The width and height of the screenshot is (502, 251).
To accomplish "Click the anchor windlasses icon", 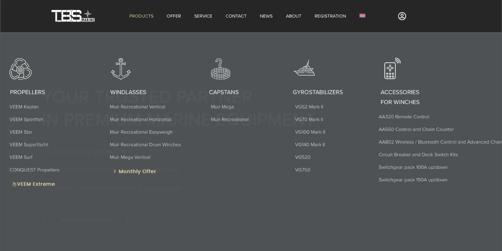I will click(x=121, y=69).
